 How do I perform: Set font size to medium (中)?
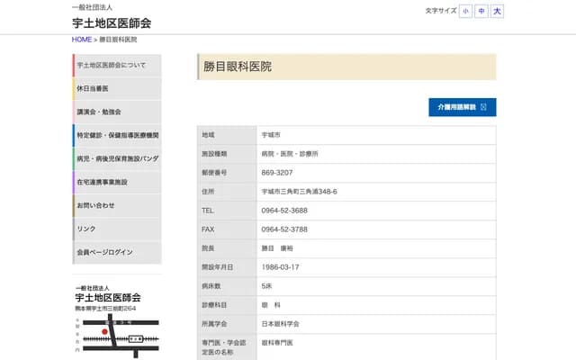481,11
